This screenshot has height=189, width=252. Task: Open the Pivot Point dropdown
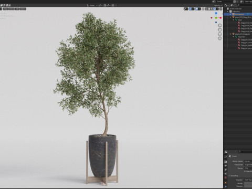[101, 5]
